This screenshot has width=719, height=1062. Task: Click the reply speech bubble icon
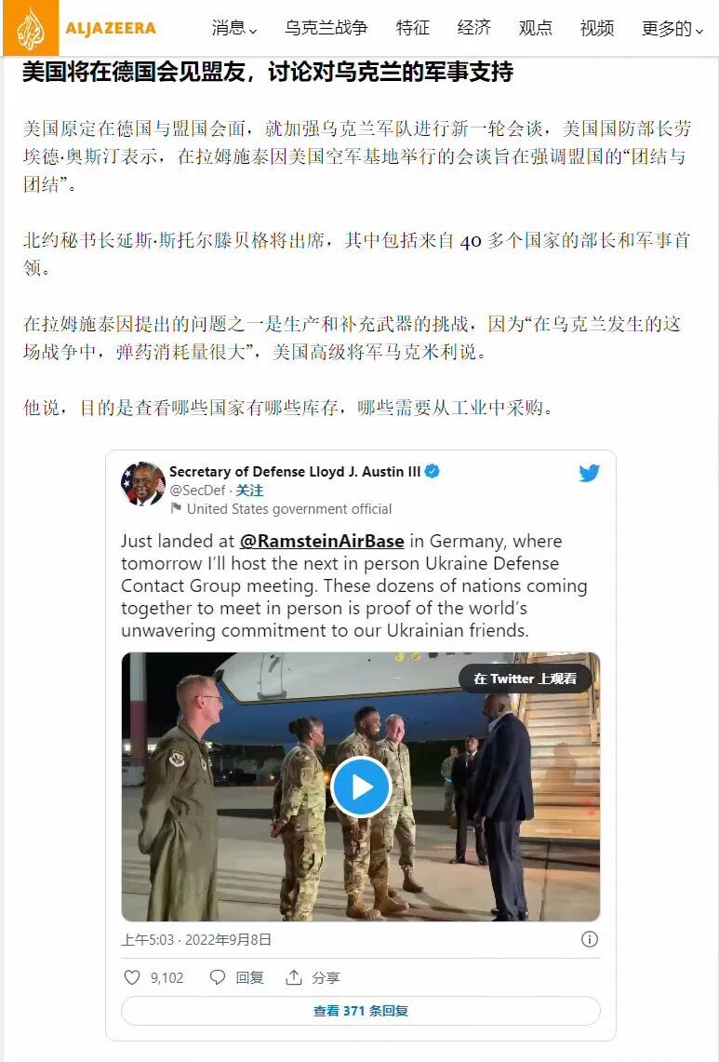click(x=218, y=977)
